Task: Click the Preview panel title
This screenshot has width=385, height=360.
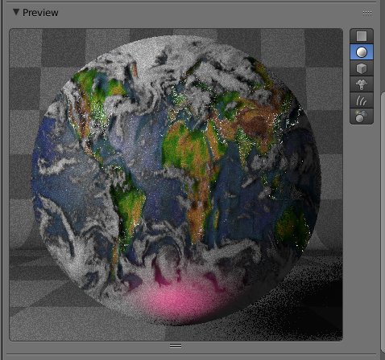Action: pyautogui.click(x=40, y=13)
